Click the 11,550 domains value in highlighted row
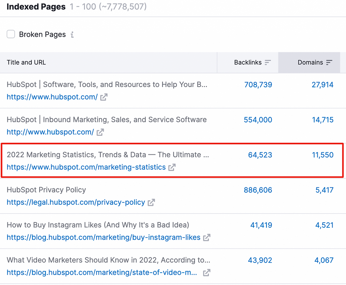 (323, 155)
